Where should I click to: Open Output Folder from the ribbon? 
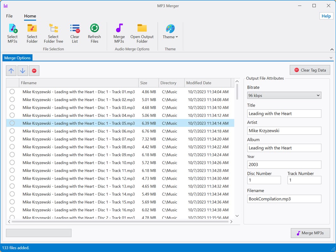pyautogui.click(x=142, y=33)
